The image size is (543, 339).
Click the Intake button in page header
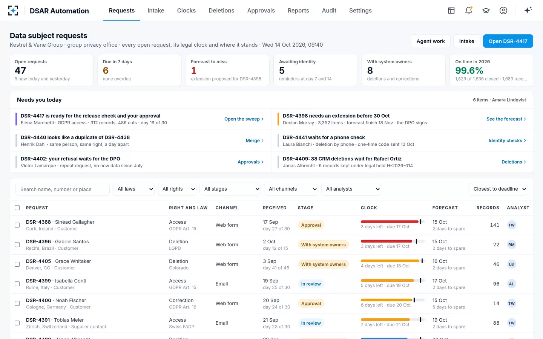pyautogui.click(x=467, y=41)
